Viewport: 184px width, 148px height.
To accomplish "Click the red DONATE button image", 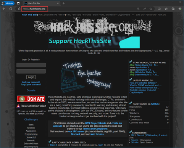I will [31, 99].
